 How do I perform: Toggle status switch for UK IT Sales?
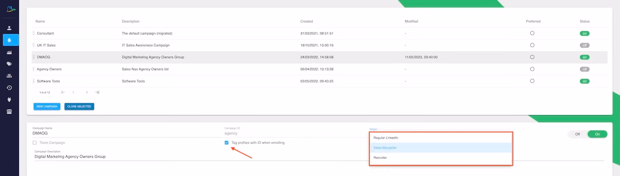click(585, 45)
